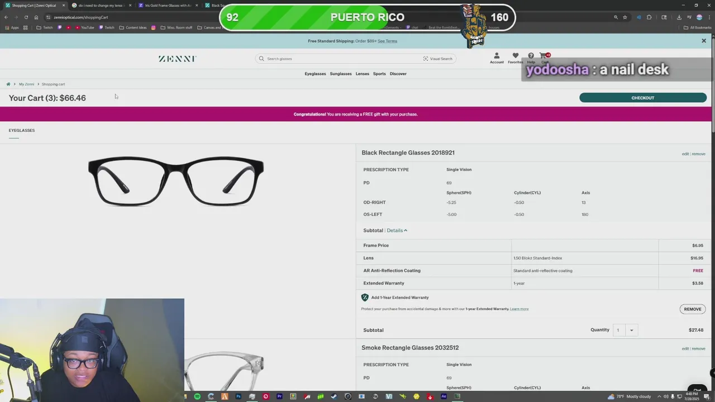715x402 pixels.
Task: Click the CHECKOUT button
Action: click(643, 98)
